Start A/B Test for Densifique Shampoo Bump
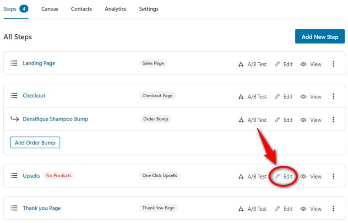The image size is (348, 223). click(253, 120)
